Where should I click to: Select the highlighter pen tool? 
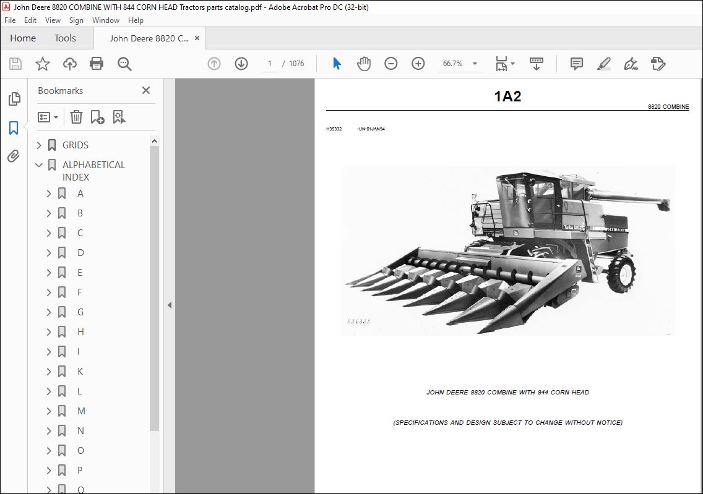[x=604, y=64]
